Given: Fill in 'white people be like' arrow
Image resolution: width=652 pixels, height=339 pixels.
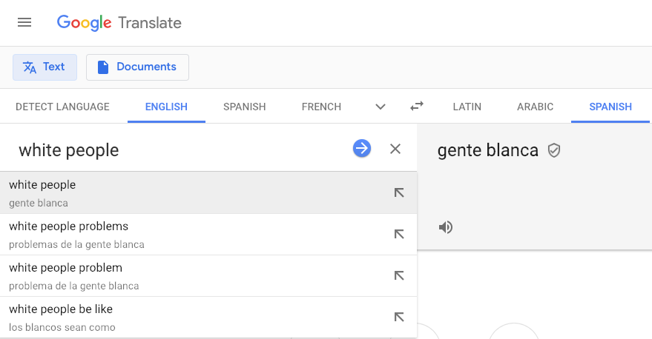Looking at the screenshot, I should click(x=399, y=318).
